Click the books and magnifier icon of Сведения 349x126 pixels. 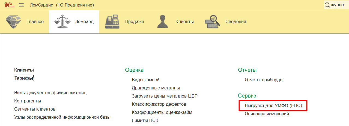213,22
